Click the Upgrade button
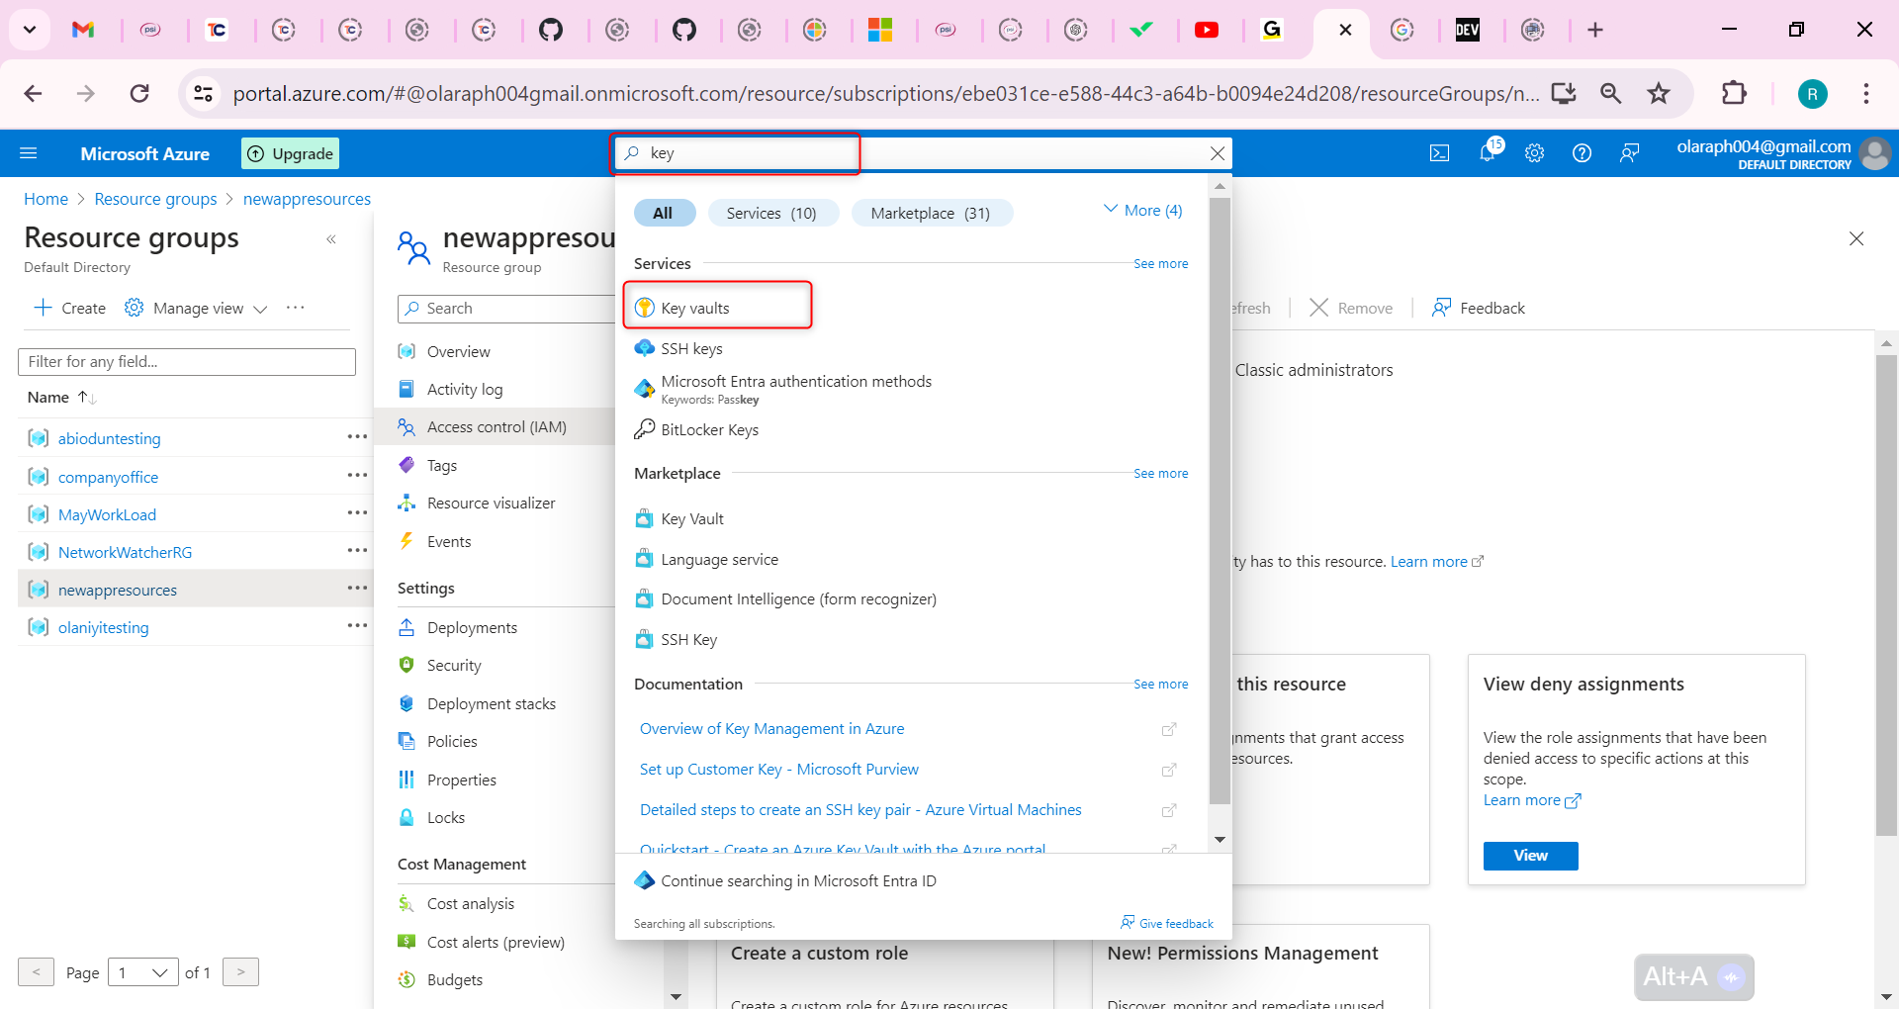The image size is (1899, 1009). (291, 153)
